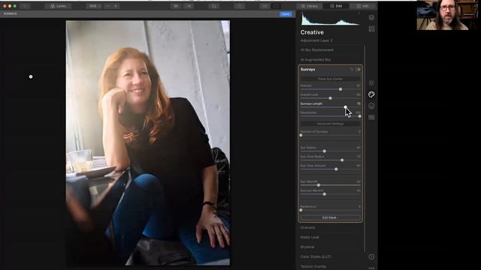This screenshot has height=270, width=481.
Task: Adjust the Sunrays Warmth slider
Action: 331,194
